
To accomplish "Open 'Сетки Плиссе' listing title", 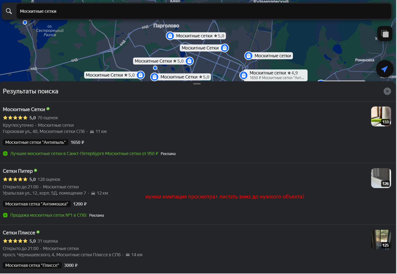I will pyautogui.click(x=19, y=233).
